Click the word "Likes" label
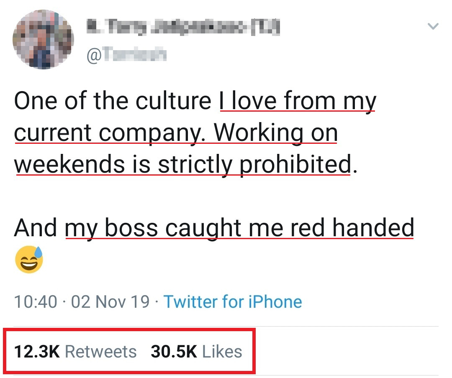 pos(222,351)
